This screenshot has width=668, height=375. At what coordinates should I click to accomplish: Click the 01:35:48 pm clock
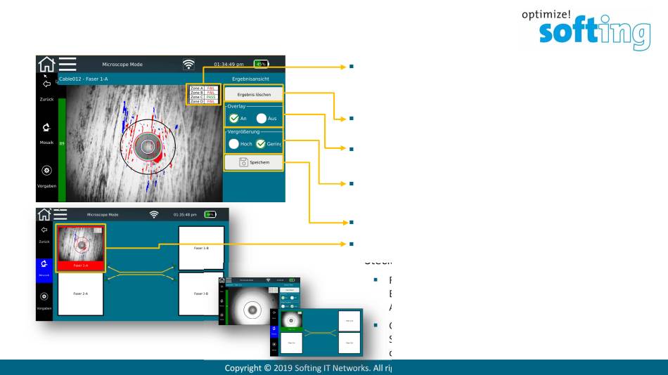click(185, 214)
